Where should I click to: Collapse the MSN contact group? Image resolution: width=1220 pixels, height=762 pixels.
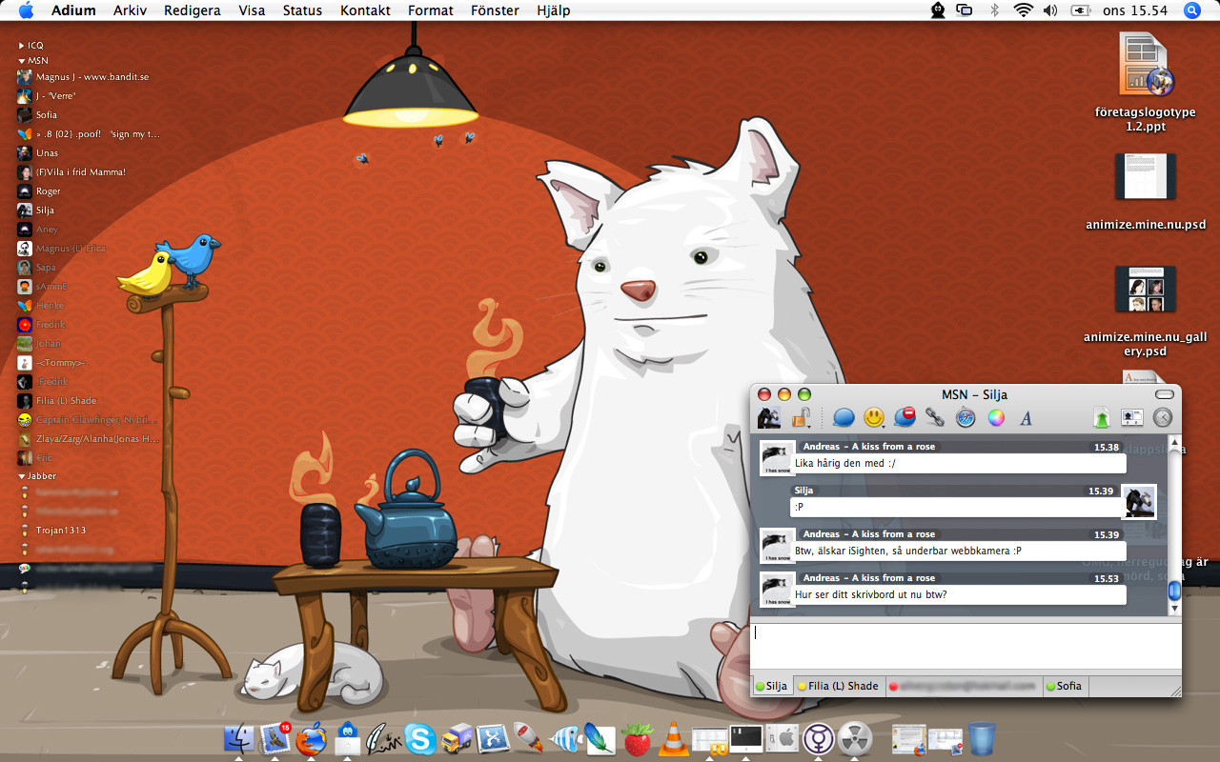22,61
